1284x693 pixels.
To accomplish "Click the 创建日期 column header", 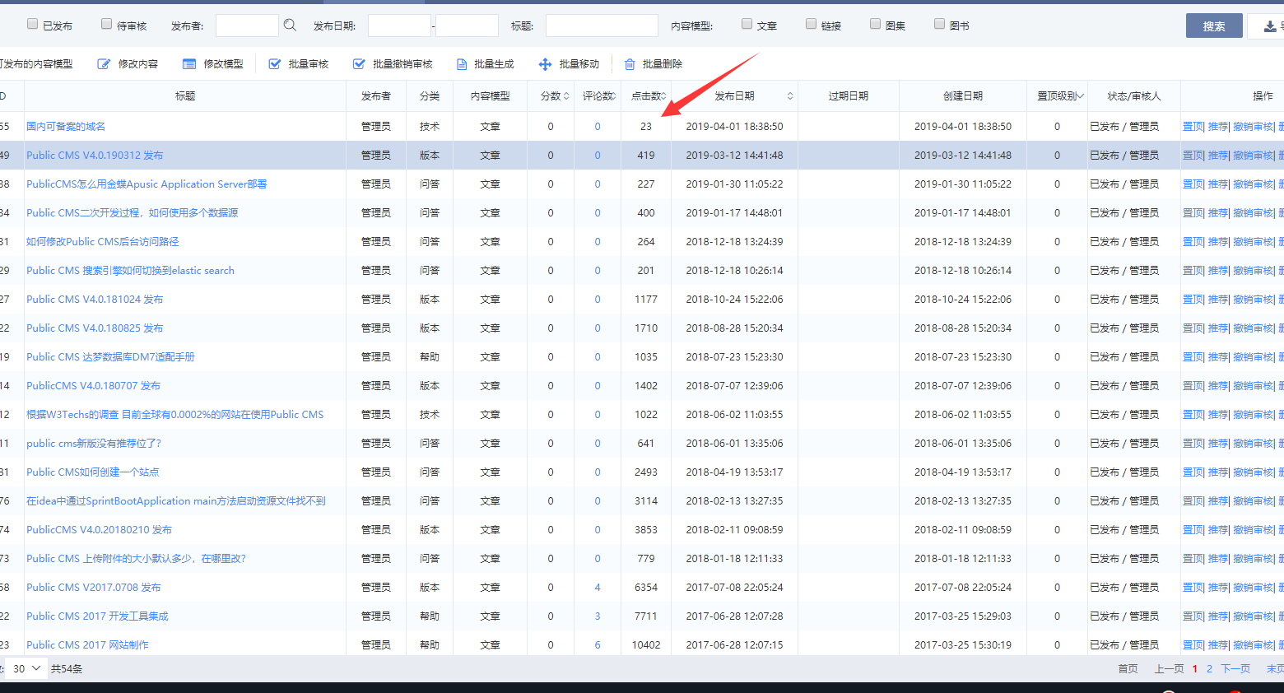I will [x=963, y=96].
